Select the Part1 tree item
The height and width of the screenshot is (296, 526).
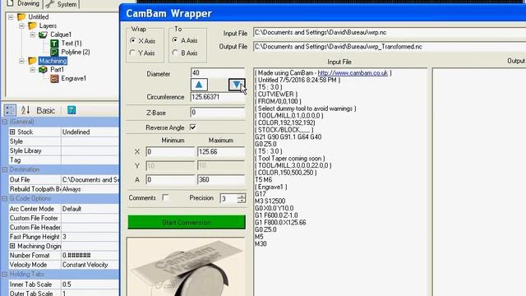tap(57, 69)
